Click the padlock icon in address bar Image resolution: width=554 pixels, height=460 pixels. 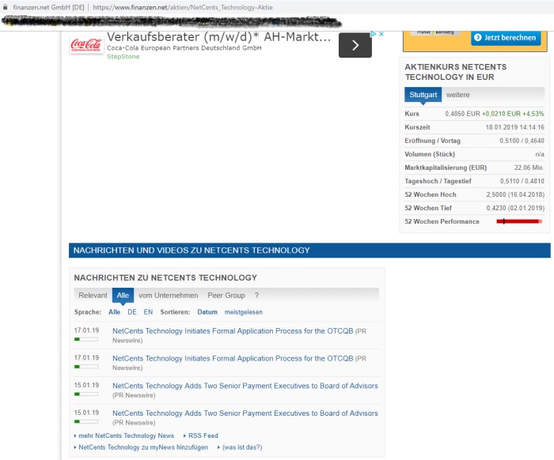(x=5, y=7)
